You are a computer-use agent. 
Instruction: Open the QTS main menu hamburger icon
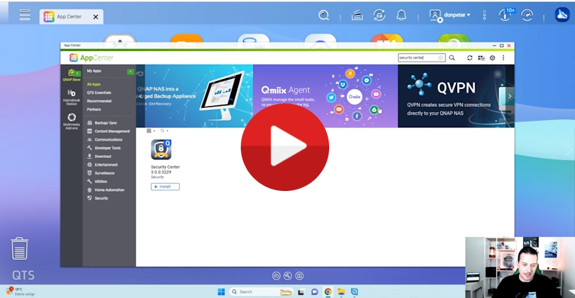[25, 15]
